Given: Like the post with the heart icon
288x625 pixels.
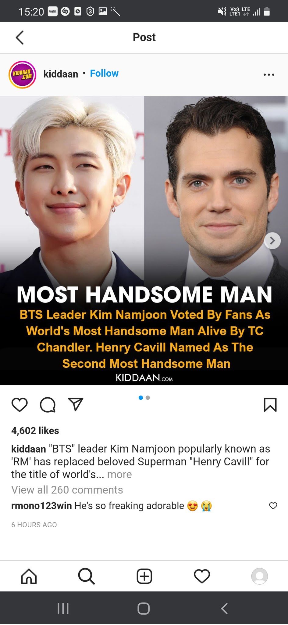Looking at the screenshot, I should click(20, 405).
